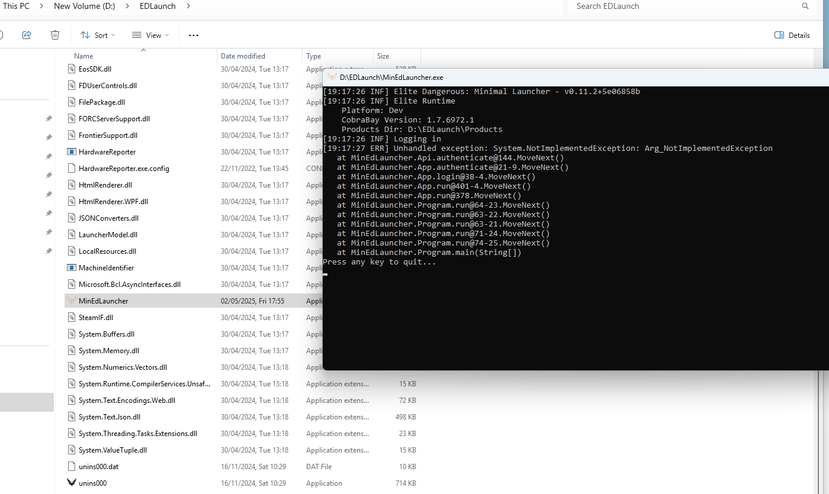Select SteamIF.dll file icon

click(x=72, y=318)
